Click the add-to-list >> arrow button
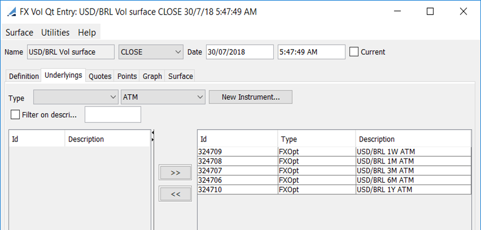The width and height of the screenshot is (481, 230). pyautogui.click(x=175, y=172)
